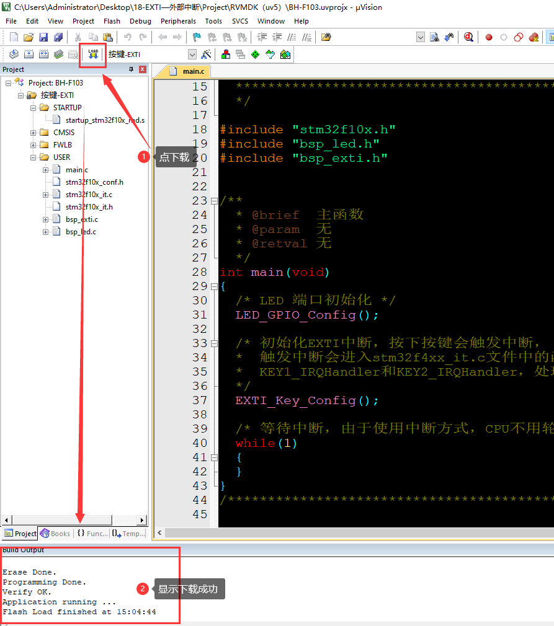Image resolution: width=554 pixels, height=626 pixels.
Task: Insert a breakpoint at current line
Action: pos(489,37)
